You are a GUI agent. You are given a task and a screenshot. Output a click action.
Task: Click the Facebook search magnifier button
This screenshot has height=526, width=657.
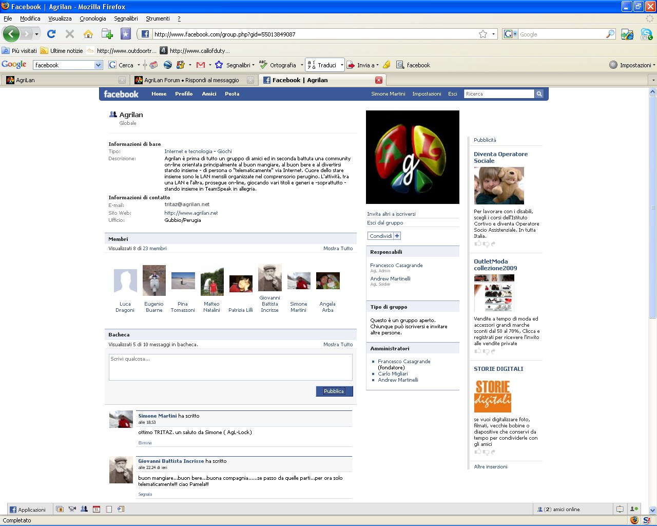(x=539, y=94)
